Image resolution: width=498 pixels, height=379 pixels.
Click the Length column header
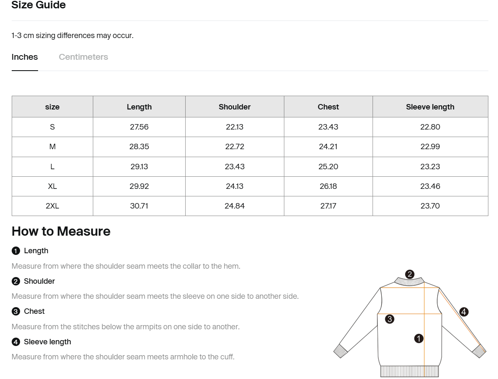click(139, 107)
